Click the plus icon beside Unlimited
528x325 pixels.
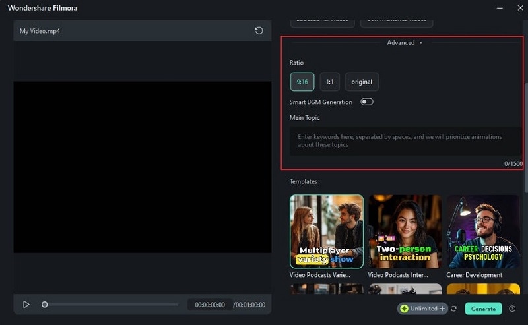tap(442, 309)
